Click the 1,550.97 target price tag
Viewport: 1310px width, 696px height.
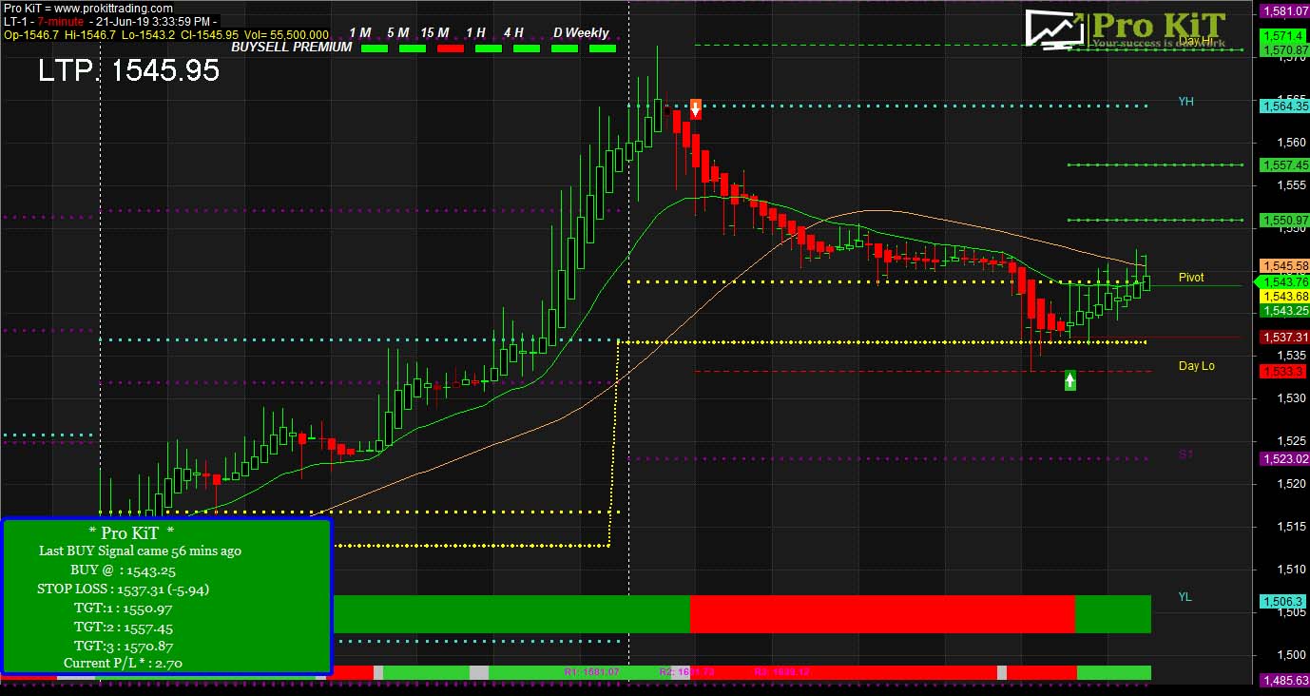coord(1283,221)
